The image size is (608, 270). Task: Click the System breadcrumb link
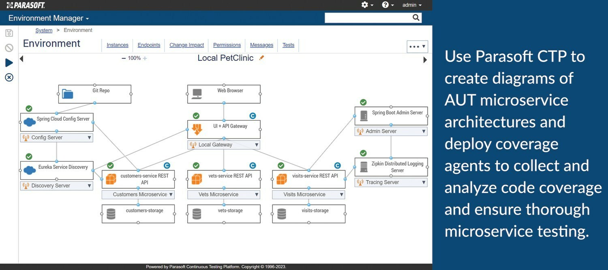tap(44, 30)
